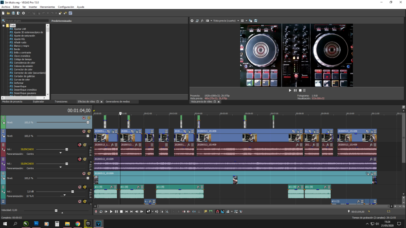
Task: Toggle mute on audio track 3
Action: tap(80, 145)
